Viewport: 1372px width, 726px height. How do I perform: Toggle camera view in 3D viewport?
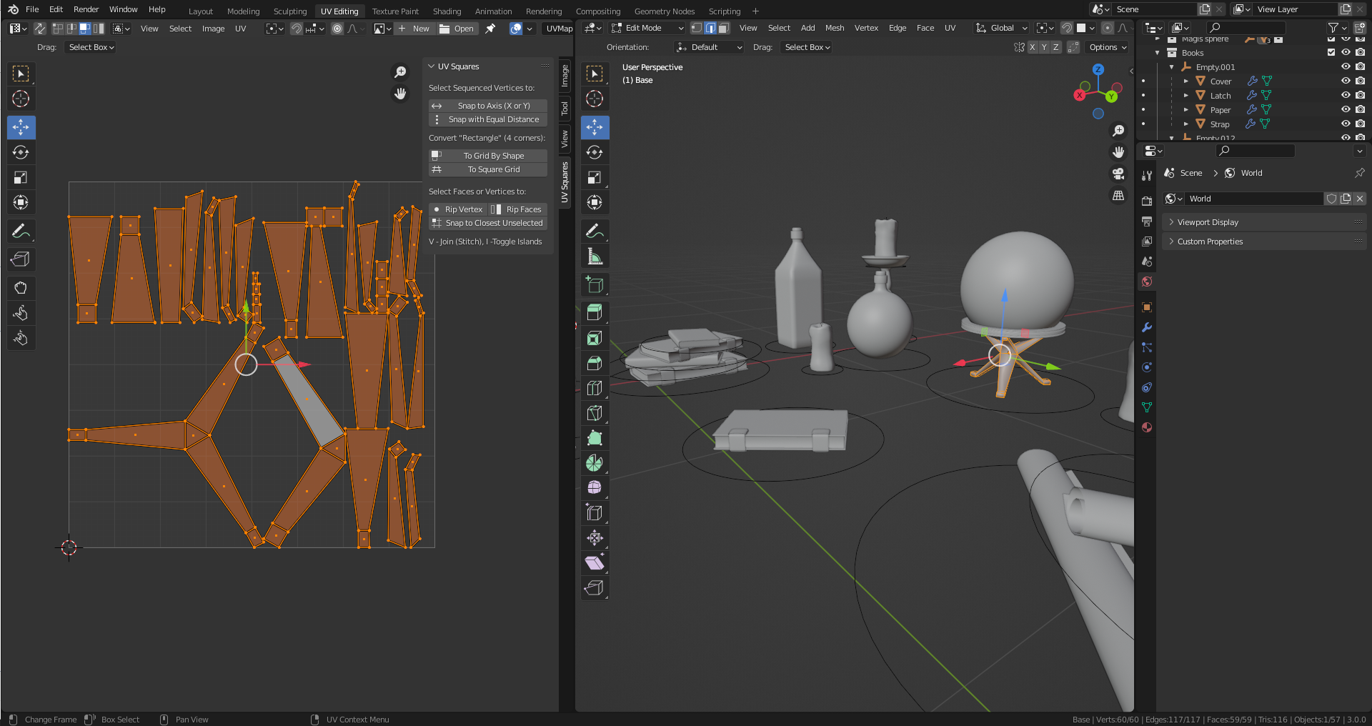tap(1118, 174)
